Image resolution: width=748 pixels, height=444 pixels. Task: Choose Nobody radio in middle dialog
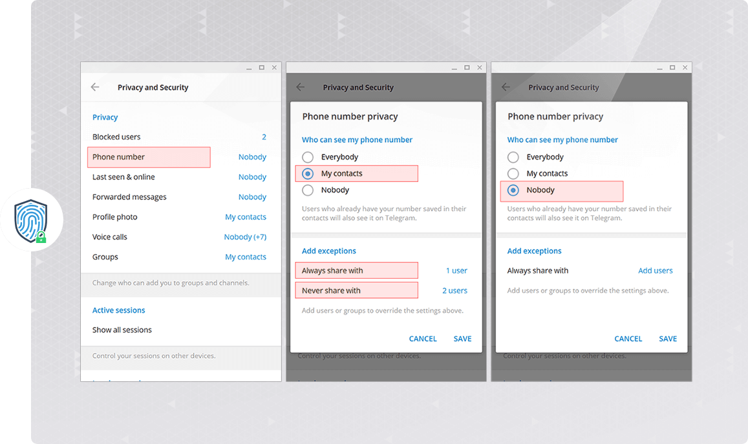pos(308,190)
